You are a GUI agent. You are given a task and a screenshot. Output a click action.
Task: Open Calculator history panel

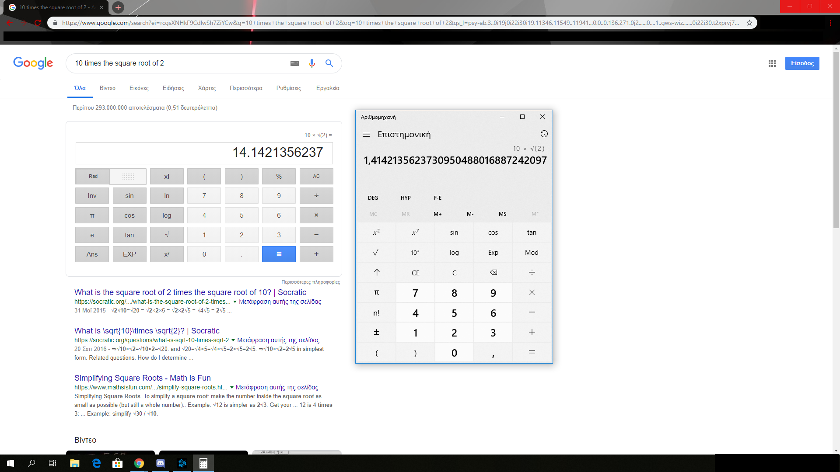click(544, 134)
